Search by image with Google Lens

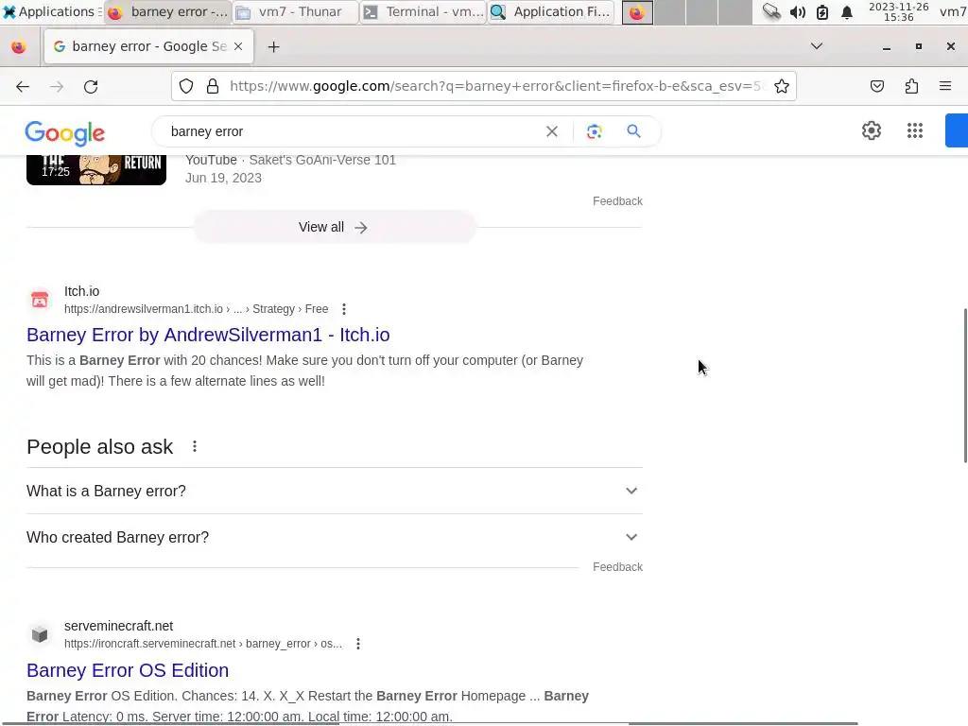594,131
